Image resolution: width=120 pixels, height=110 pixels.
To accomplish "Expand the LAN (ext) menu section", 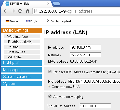I will [21, 63].
